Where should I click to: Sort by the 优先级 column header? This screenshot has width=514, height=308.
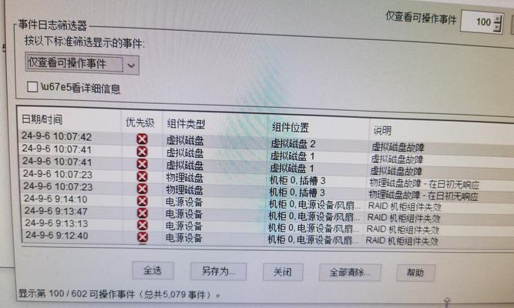pos(140,122)
